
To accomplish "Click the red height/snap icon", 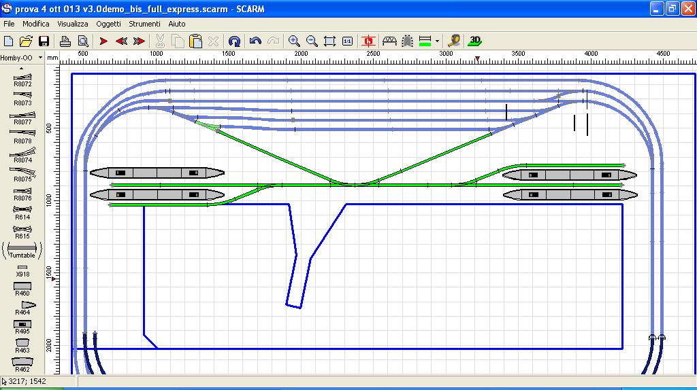I will (x=368, y=41).
